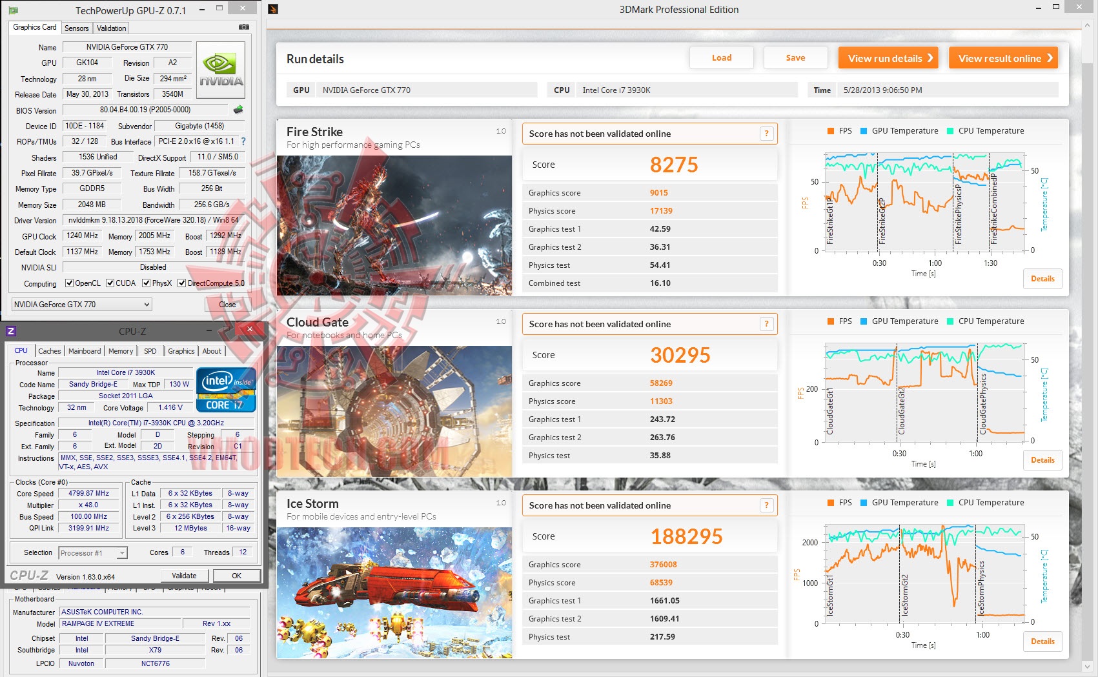Select the Graphics Card tab in GPU-Z

coord(35,27)
